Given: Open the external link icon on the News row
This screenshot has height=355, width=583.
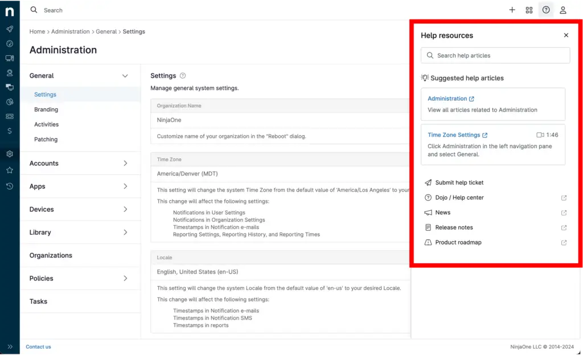Looking at the screenshot, I should (x=564, y=213).
